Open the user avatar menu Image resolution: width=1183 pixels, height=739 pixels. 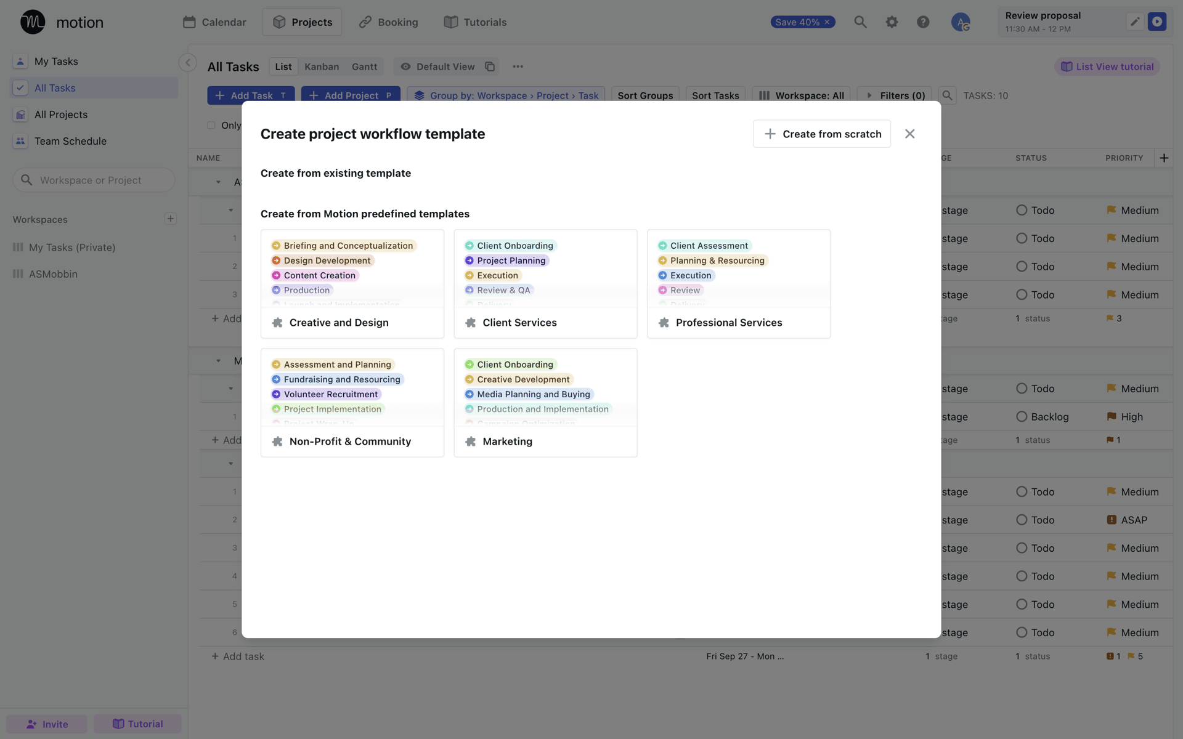point(961,22)
